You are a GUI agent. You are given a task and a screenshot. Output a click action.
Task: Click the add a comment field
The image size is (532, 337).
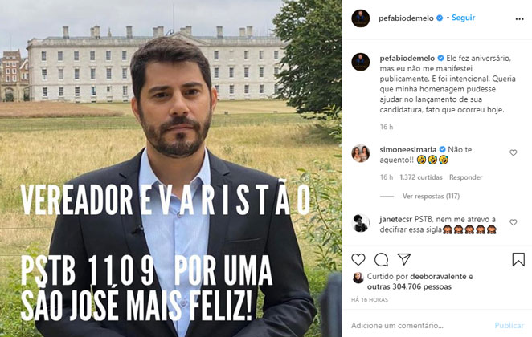419,326
